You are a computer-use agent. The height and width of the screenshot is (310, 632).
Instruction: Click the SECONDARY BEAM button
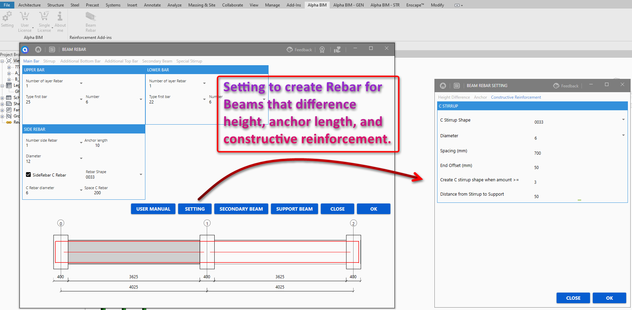coord(241,209)
